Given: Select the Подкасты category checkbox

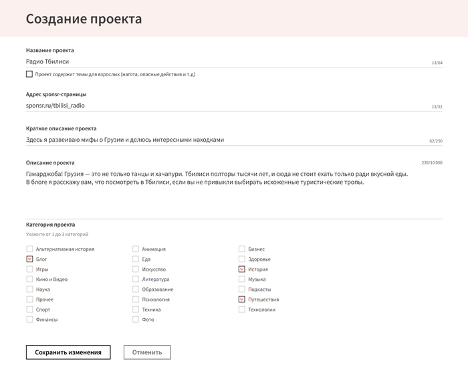Looking at the screenshot, I should click(242, 289).
